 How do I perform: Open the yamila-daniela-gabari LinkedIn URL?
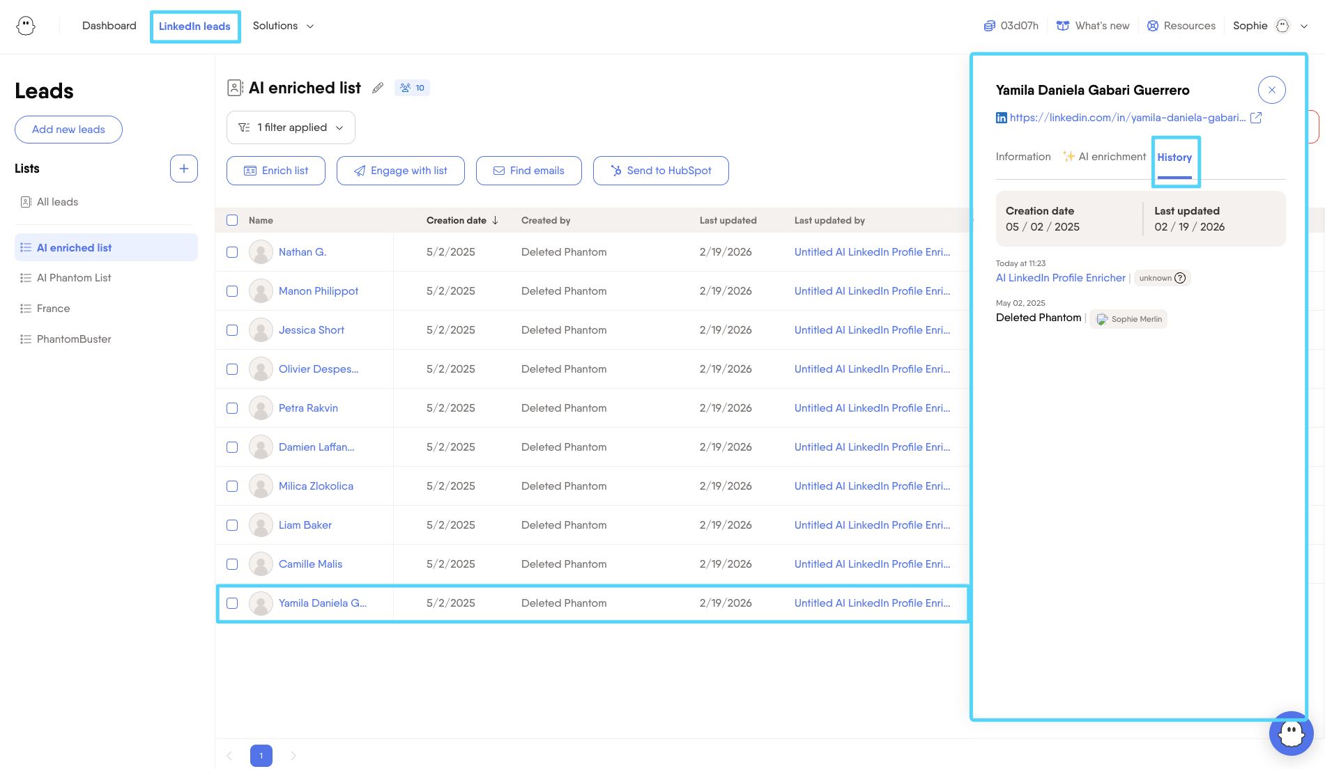[x=1127, y=118]
